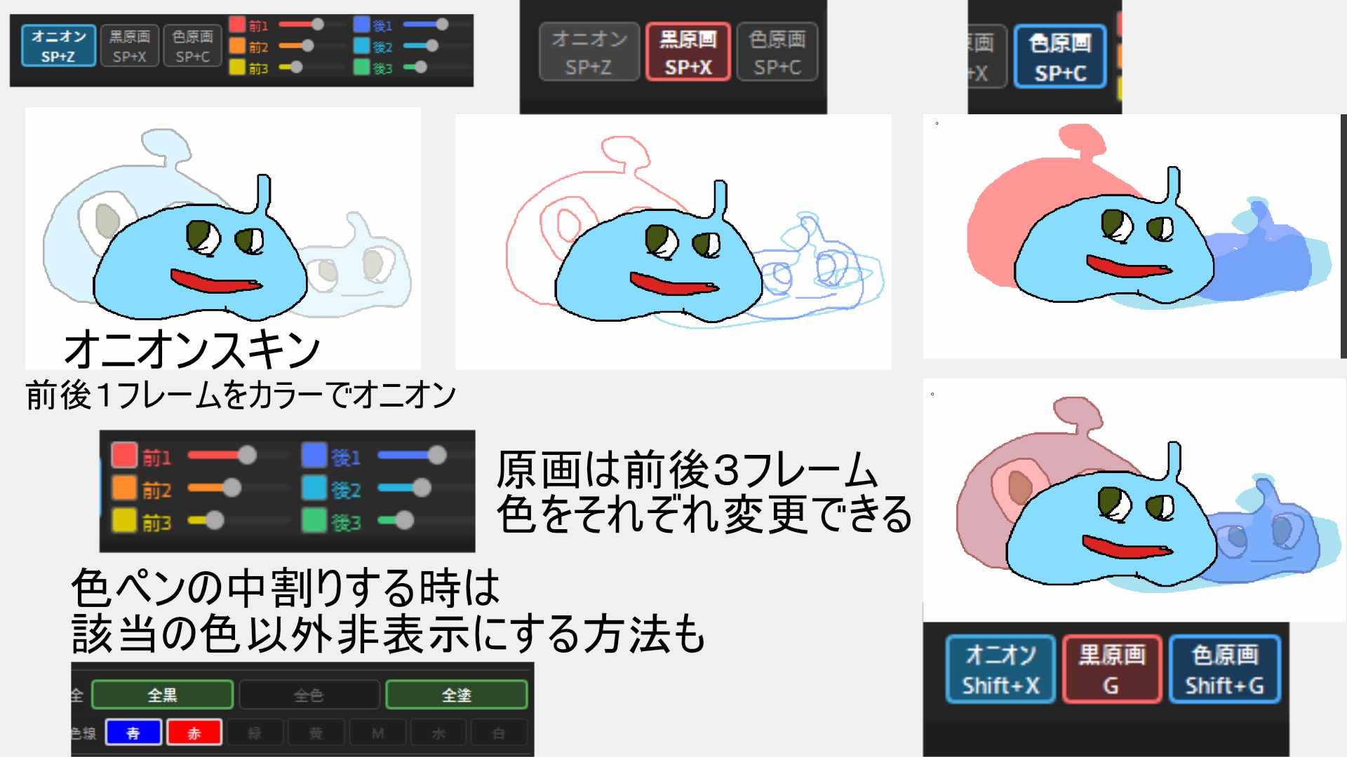Enable the dimmed 緑 color line button
The width and height of the screenshot is (1347, 757).
pos(255,732)
